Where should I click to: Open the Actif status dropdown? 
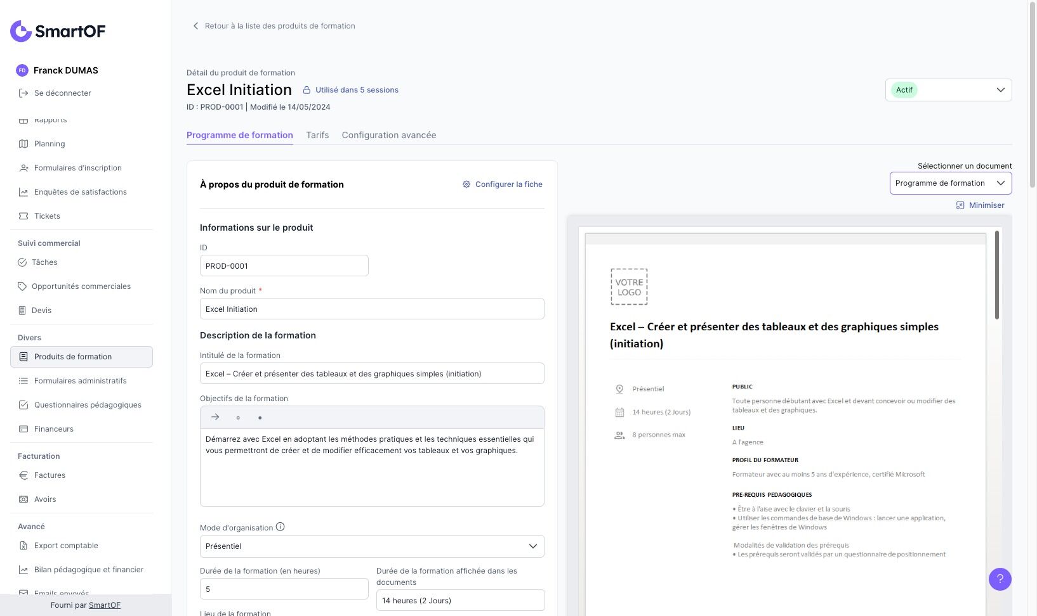(x=948, y=90)
